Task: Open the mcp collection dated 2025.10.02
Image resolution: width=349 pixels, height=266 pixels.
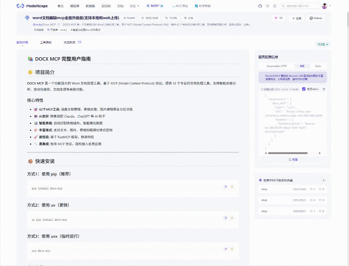Action: pyautogui.click(x=293, y=189)
